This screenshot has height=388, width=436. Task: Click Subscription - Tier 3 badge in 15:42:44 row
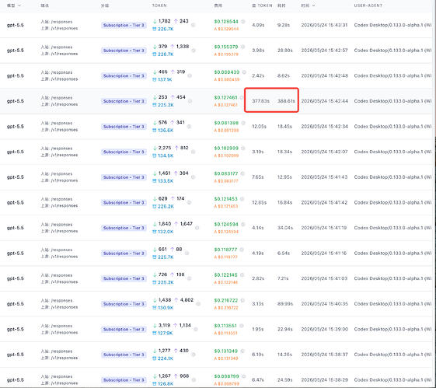[x=124, y=101]
